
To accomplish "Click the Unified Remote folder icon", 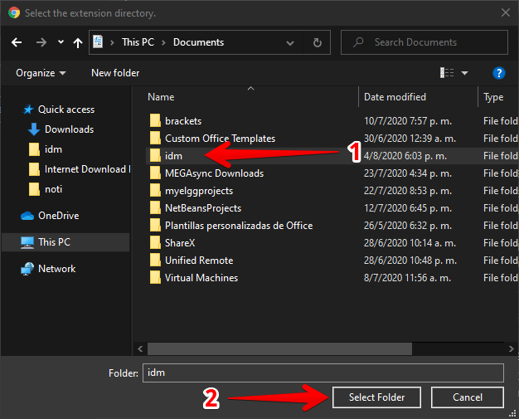I will (x=155, y=261).
